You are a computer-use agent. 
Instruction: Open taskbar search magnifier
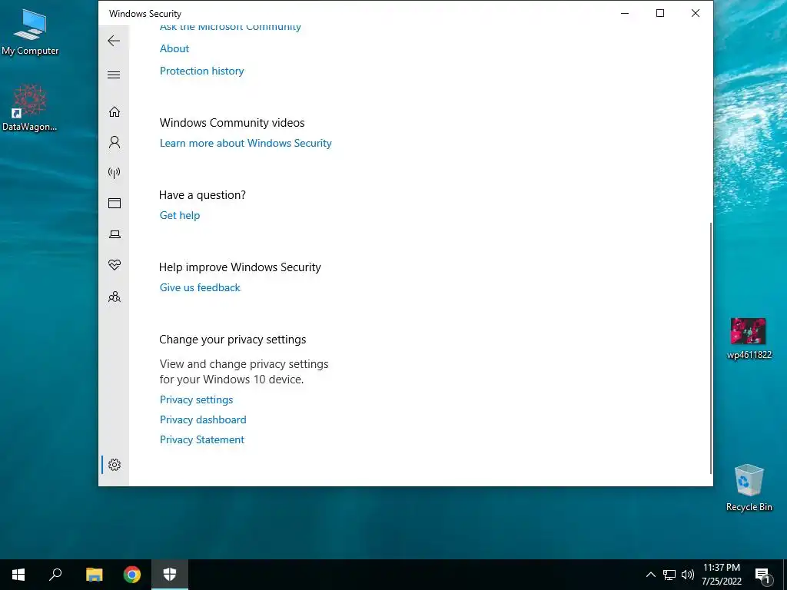tap(55, 575)
